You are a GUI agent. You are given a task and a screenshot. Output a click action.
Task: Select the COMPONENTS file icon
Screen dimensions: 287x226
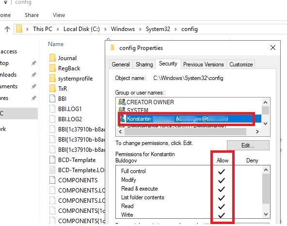coord(52,180)
